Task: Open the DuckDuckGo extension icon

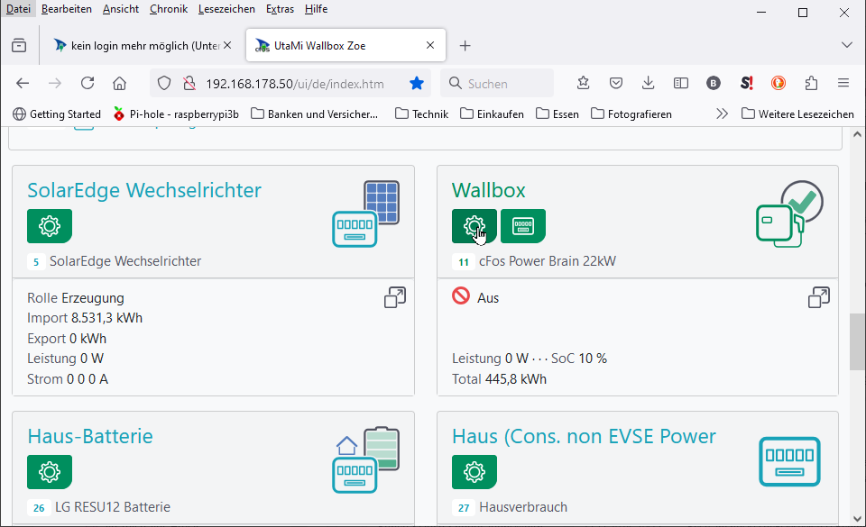Action: point(778,83)
